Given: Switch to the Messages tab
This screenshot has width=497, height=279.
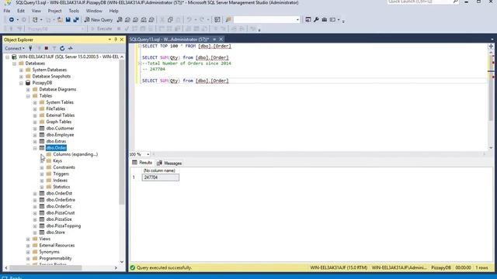Looking at the screenshot, I should [x=169, y=163].
